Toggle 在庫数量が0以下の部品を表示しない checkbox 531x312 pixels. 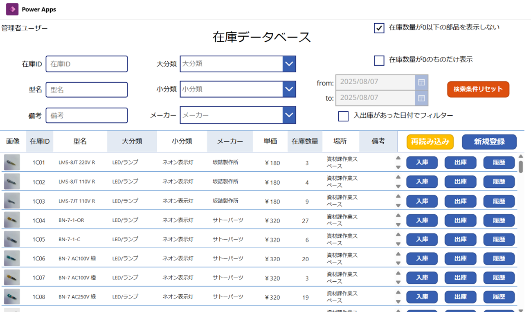pos(379,28)
